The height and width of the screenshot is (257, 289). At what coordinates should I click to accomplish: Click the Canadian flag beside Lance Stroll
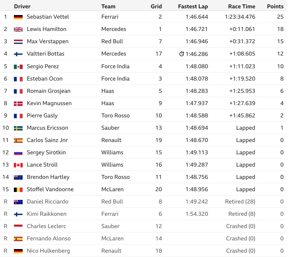[18, 165]
